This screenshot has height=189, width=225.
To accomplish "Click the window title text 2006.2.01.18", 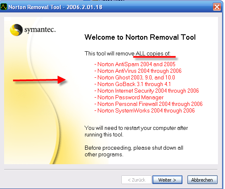I will click(x=85, y=7).
